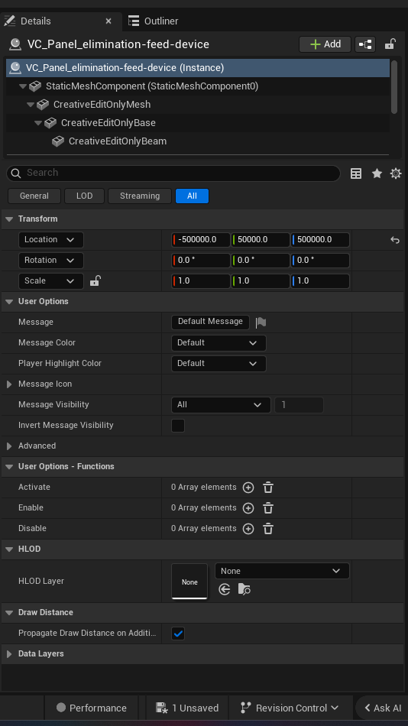This screenshot has height=726, width=408.
Task: Open the Scale type dropdown
Action: tap(51, 281)
